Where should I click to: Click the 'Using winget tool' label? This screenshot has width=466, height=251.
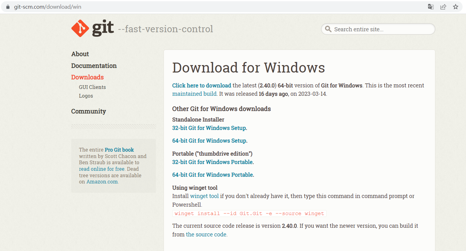click(x=195, y=188)
